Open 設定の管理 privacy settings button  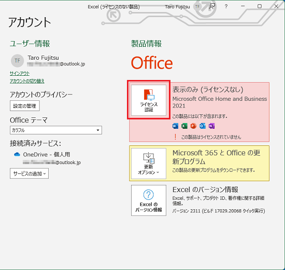tap(25, 106)
